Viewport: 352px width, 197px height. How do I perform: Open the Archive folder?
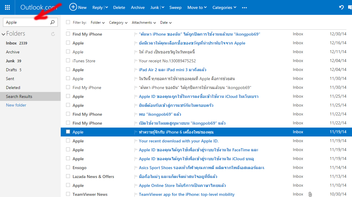pyautogui.click(x=13, y=52)
